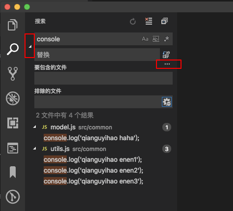
Task: Click the refresh search results icon
Action: [133, 21]
